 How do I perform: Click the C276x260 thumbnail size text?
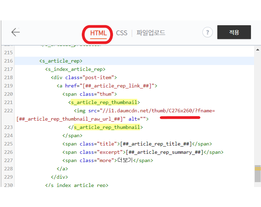(180, 111)
